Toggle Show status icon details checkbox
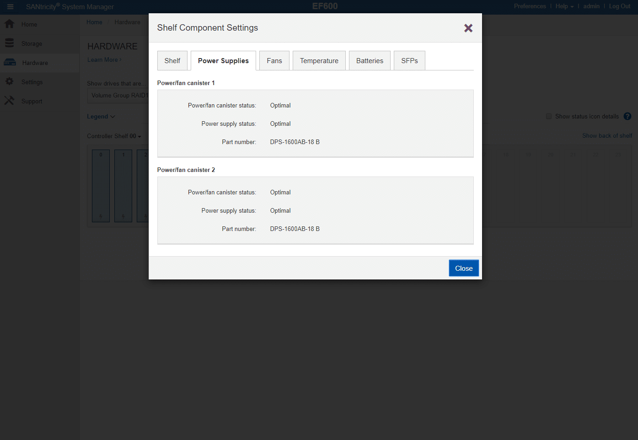Image resolution: width=638 pixels, height=440 pixels. (x=549, y=117)
